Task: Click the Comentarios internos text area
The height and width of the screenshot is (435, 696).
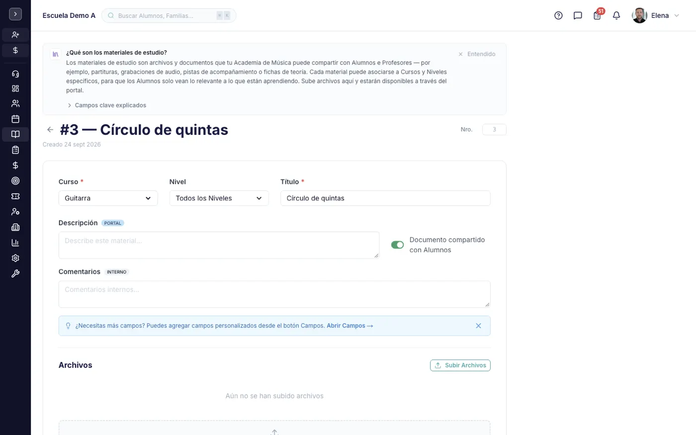Action: pos(274,294)
